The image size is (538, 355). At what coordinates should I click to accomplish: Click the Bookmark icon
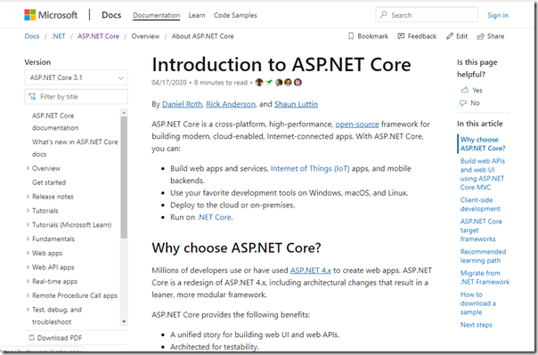pos(351,36)
